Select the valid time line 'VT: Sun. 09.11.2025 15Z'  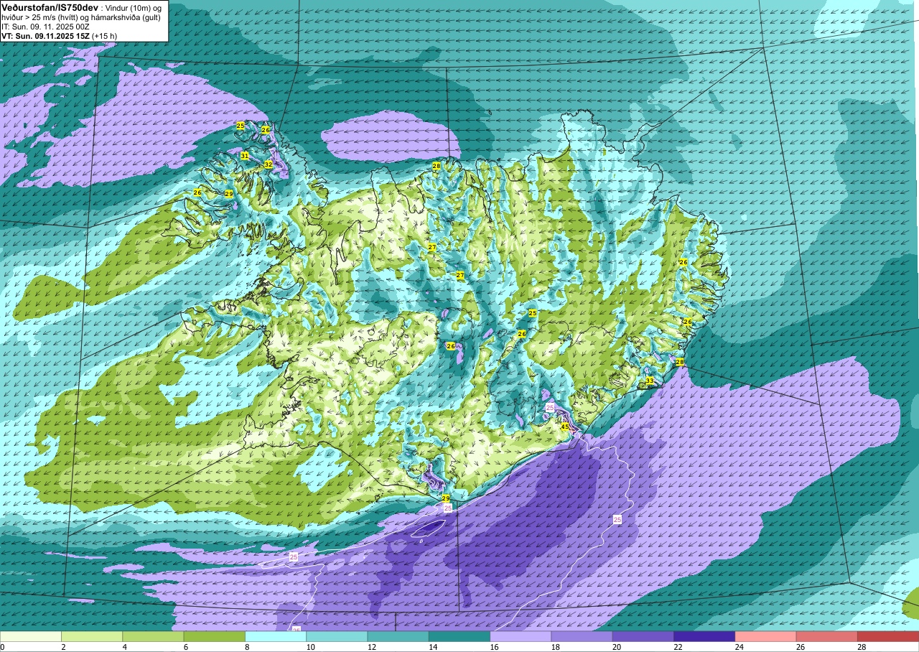pyautogui.click(x=45, y=35)
